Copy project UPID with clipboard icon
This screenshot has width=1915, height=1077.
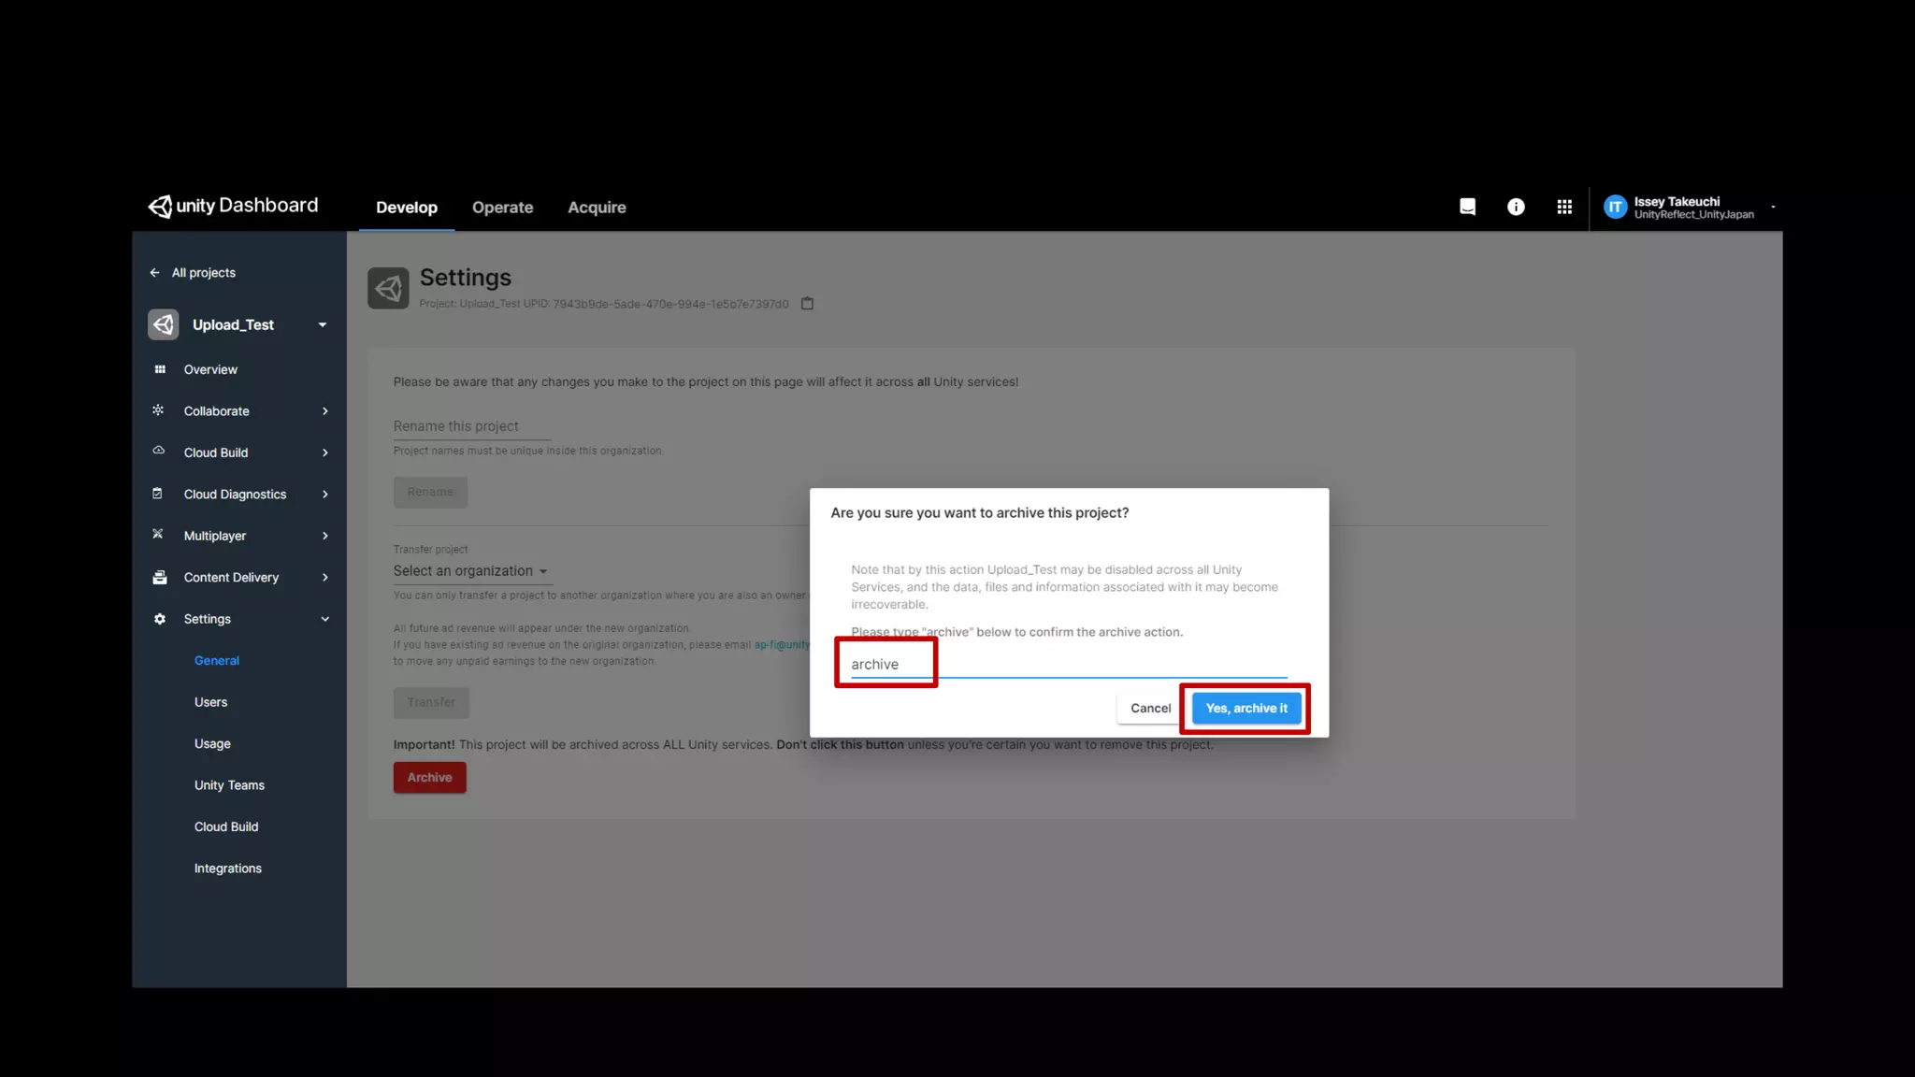(x=807, y=304)
